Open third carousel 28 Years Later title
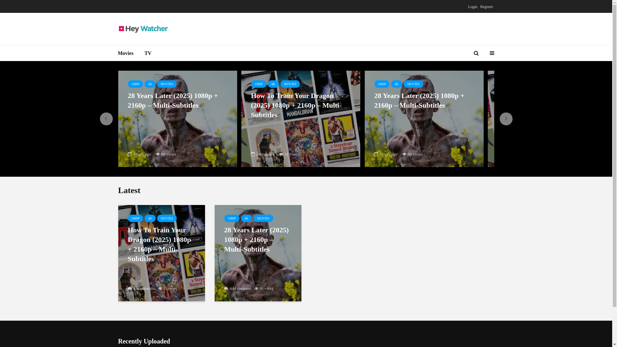This screenshot has height=347, width=617. 419,101
